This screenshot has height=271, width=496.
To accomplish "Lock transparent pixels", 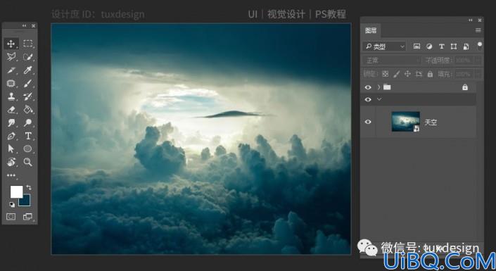I will click(385, 74).
